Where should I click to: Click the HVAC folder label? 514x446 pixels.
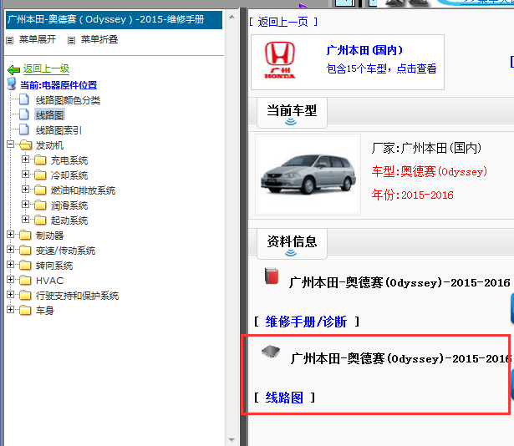[x=49, y=281]
